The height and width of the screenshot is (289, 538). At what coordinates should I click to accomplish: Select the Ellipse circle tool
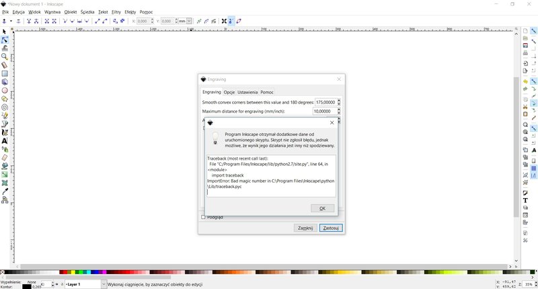[5, 90]
